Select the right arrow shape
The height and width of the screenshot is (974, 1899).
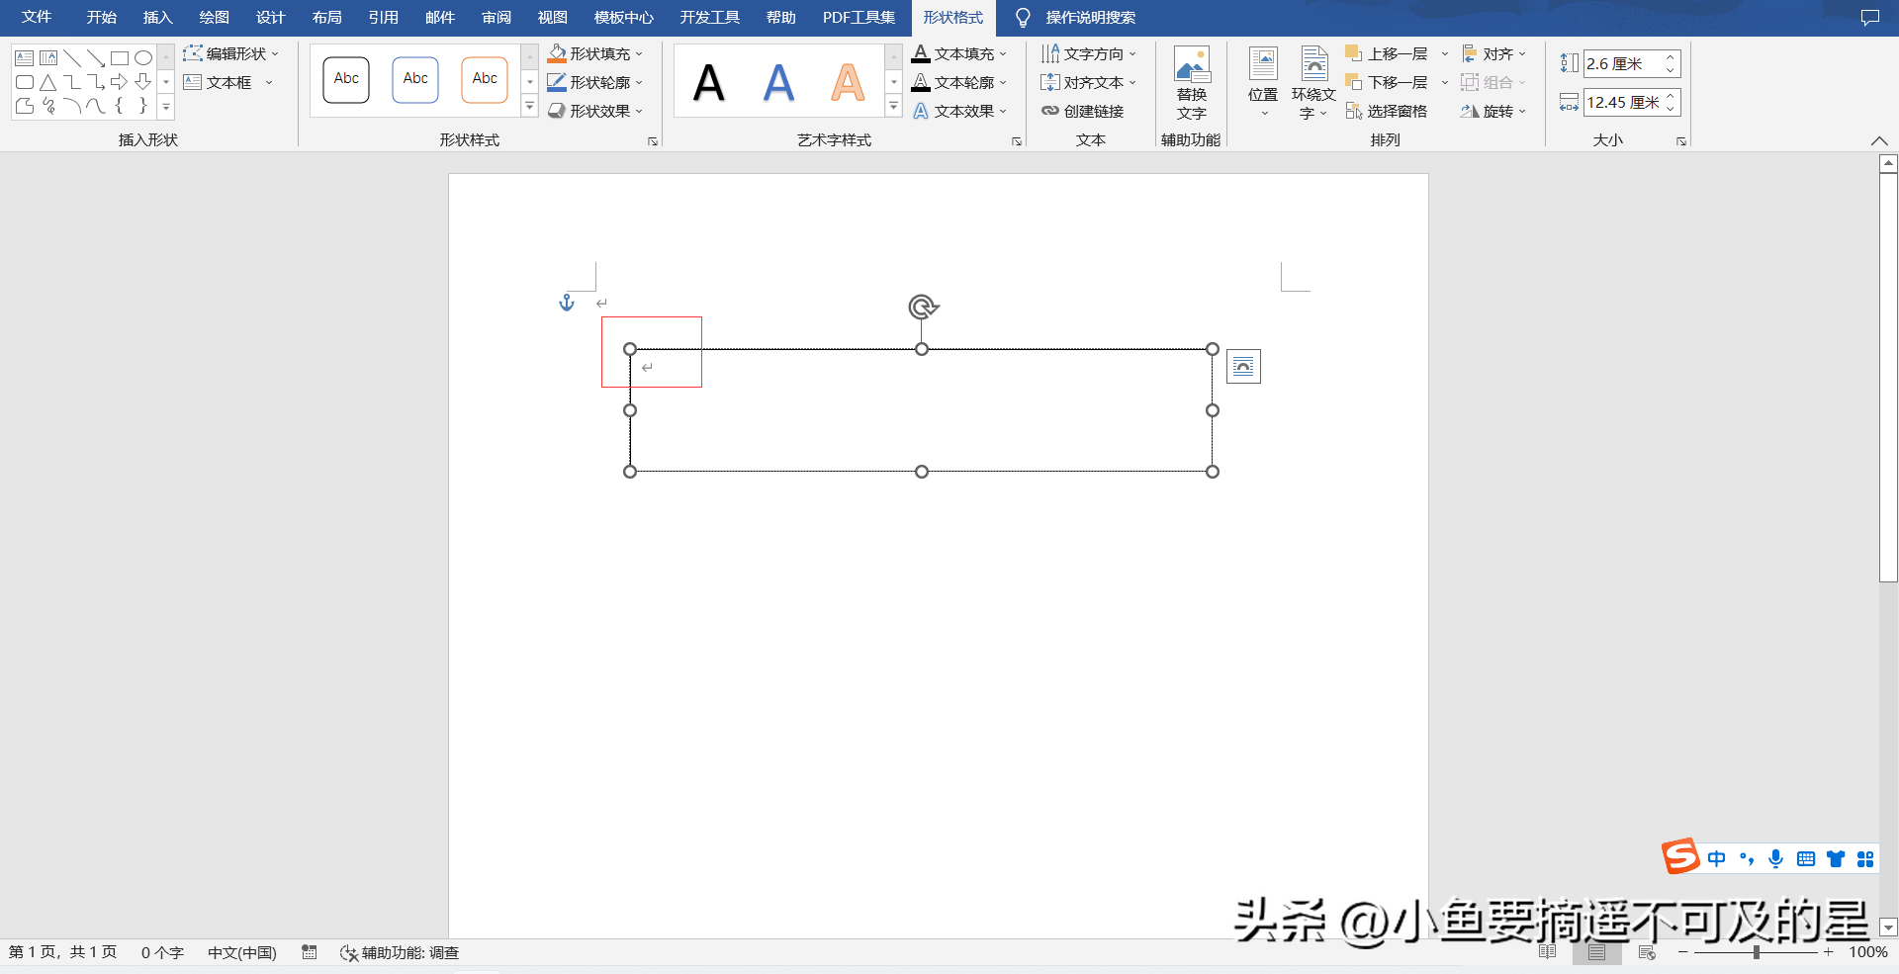coord(120,82)
